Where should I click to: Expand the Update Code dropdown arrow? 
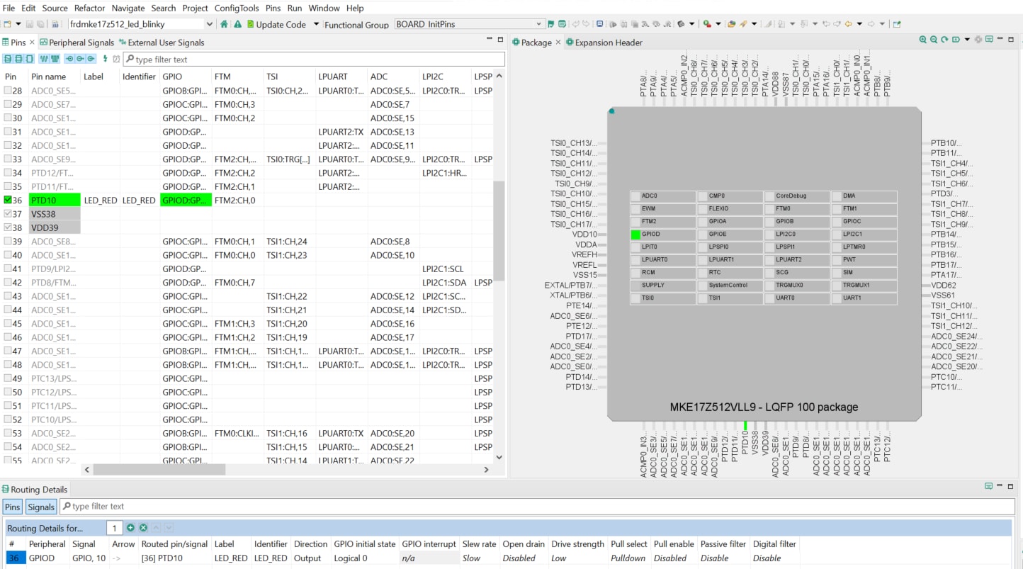pos(316,24)
